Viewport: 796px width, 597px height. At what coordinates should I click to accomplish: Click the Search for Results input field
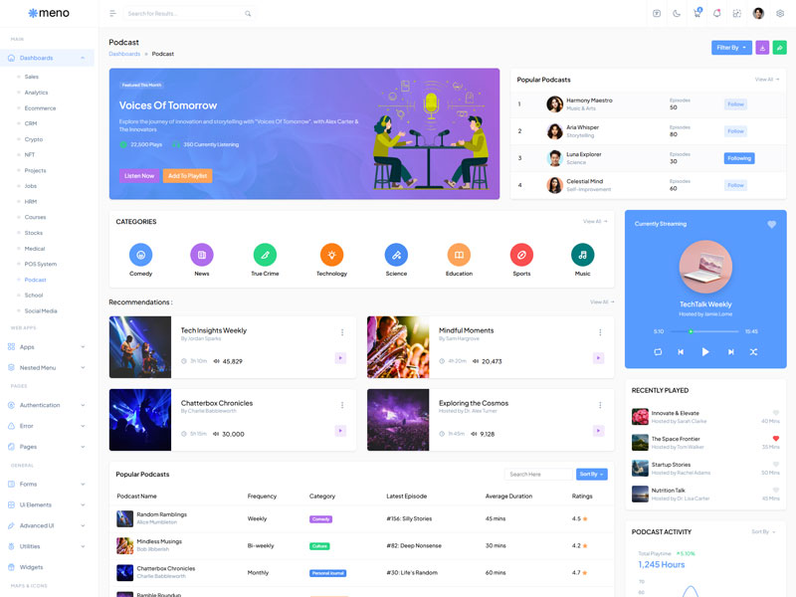point(184,14)
